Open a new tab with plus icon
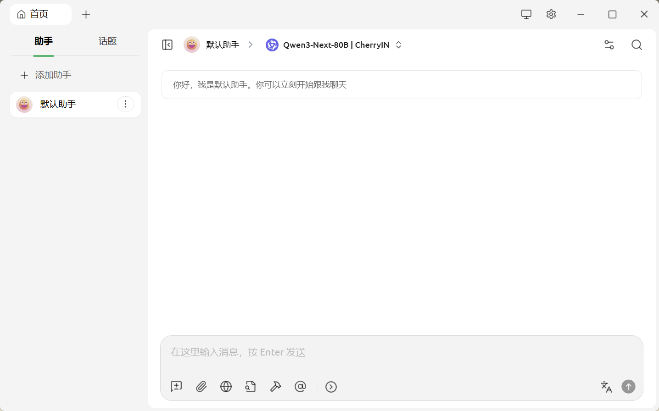The height and width of the screenshot is (411, 659). click(86, 14)
